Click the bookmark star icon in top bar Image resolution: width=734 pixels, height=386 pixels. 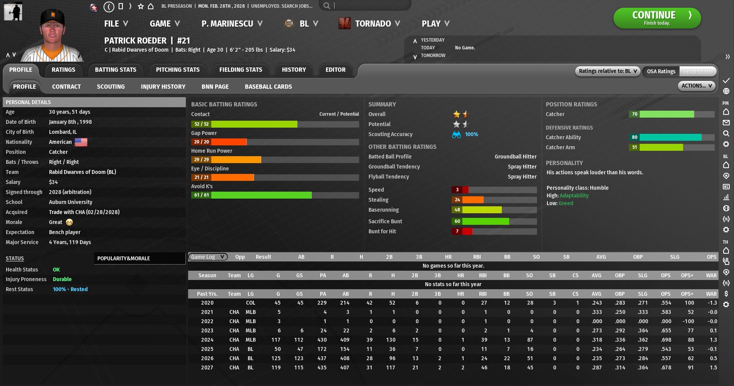[141, 6]
